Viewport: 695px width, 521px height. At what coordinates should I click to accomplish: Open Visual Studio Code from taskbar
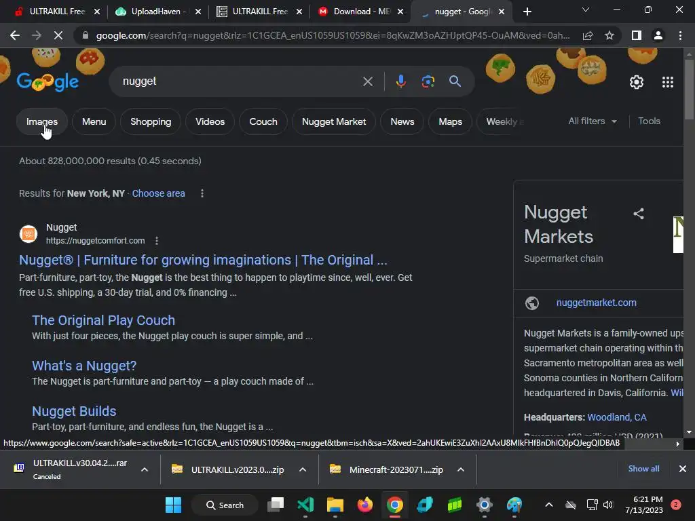point(305,505)
